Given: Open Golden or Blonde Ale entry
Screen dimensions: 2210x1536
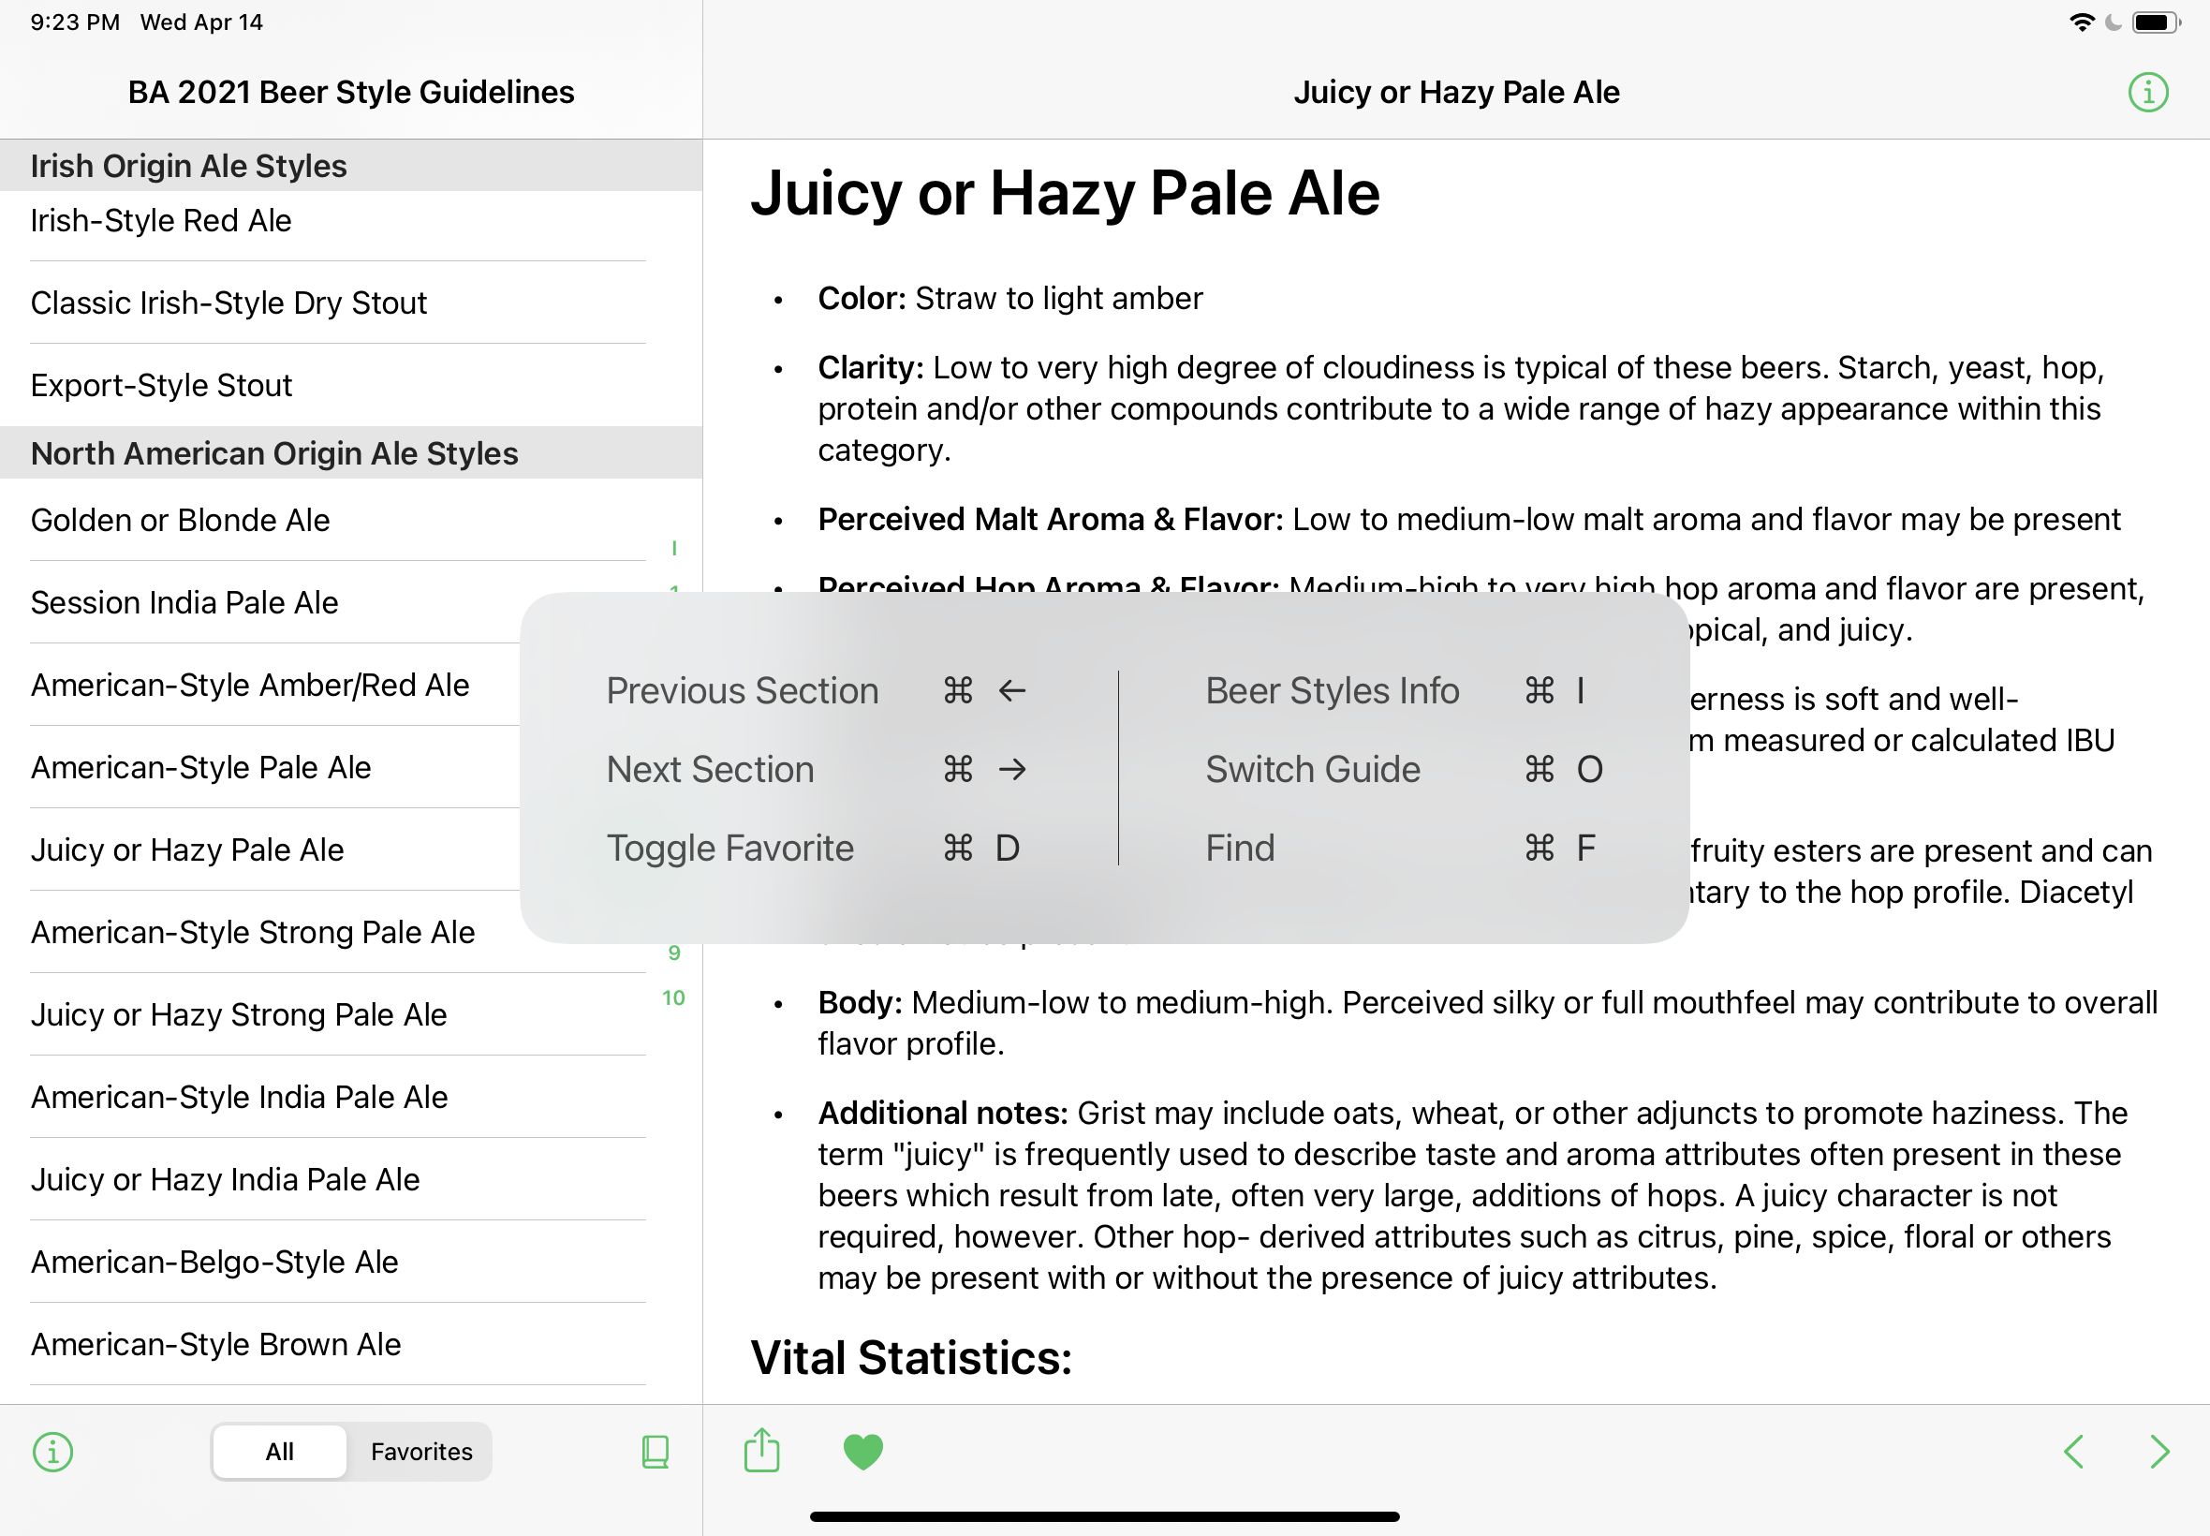Looking at the screenshot, I should click(338, 520).
